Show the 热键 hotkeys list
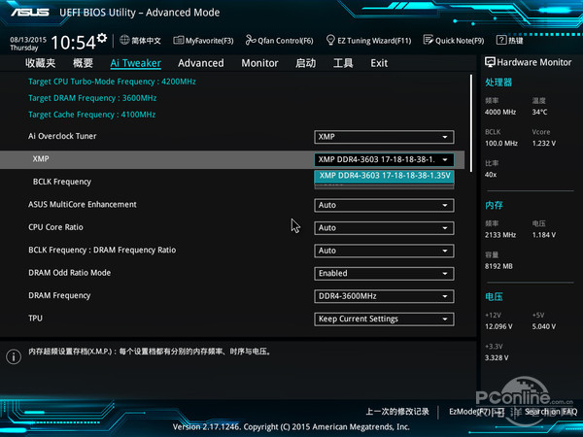This screenshot has height=437, width=583. click(x=516, y=41)
